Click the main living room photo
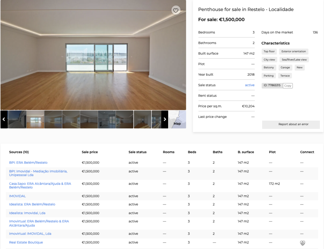This screenshot has height=249, width=324. pyautogui.click(x=93, y=55)
